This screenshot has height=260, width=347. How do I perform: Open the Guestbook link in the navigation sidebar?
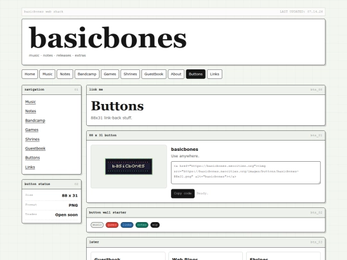[x=35, y=148]
